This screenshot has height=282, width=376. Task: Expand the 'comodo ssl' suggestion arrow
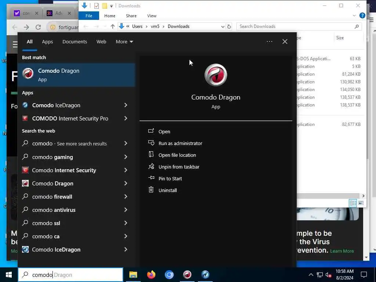(126, 223)
